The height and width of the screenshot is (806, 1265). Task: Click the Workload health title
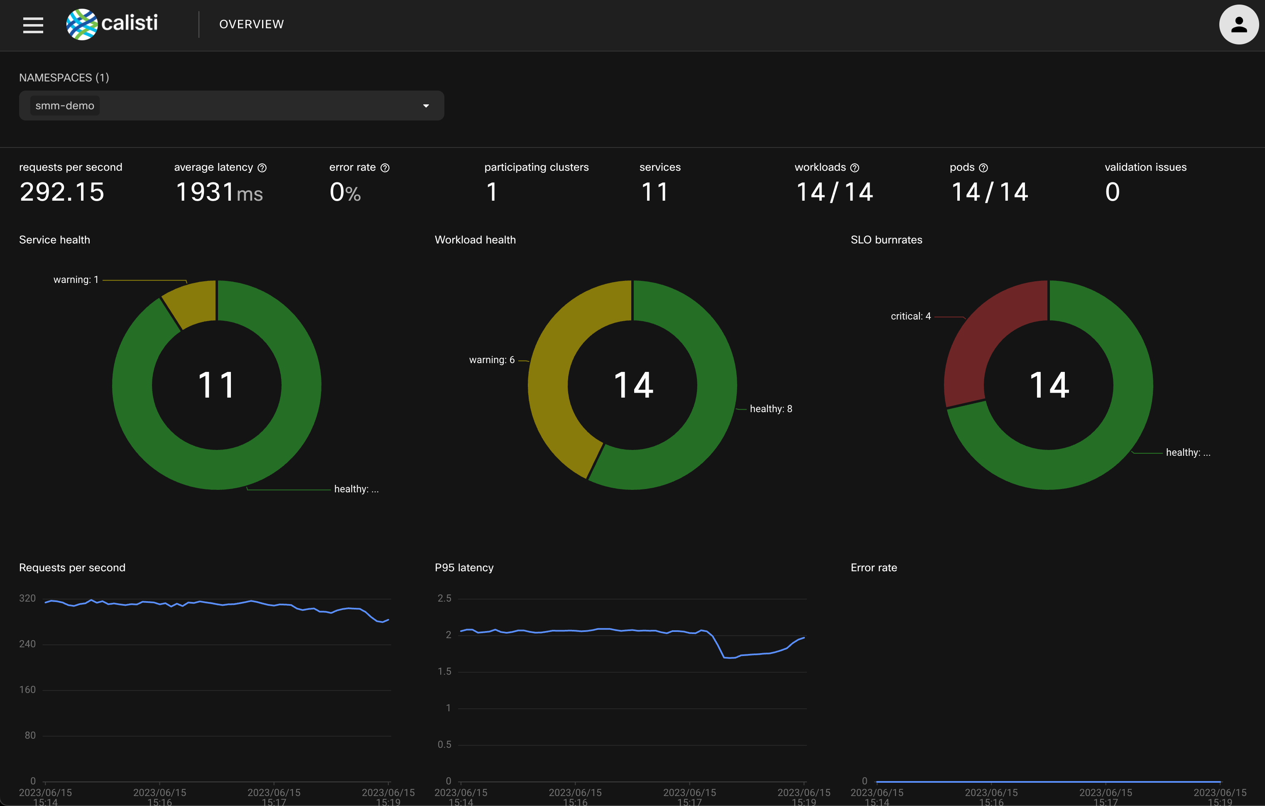pyautogui.click(x=475, y=240)
